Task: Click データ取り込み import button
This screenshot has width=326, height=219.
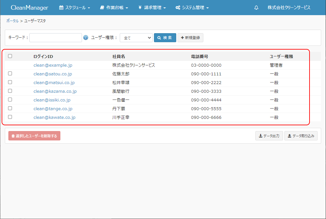Action: pos(301,136)
